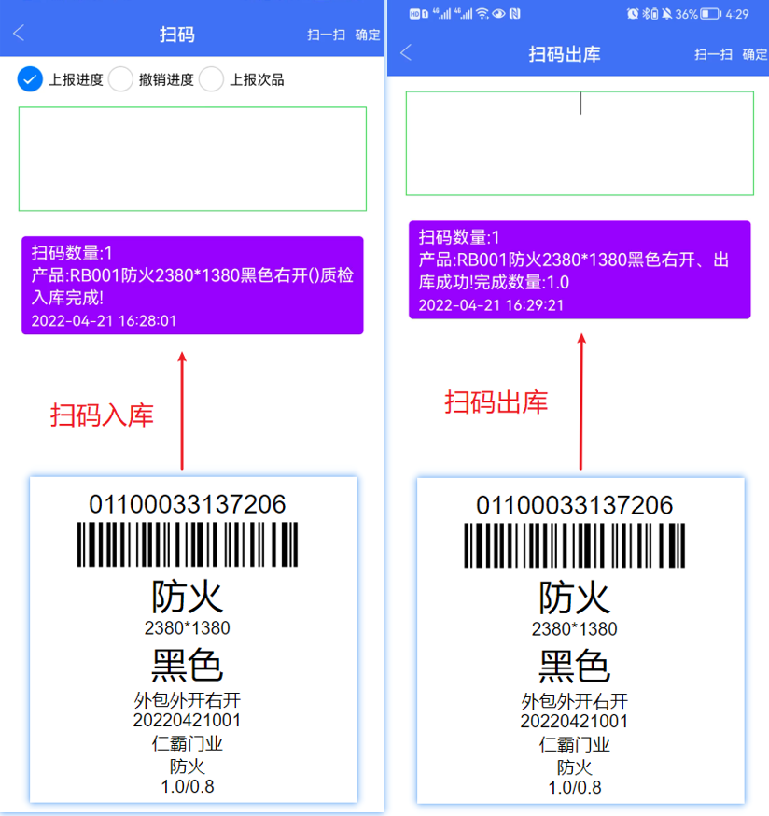Focus the 扫码出库 scan input box
Image resolution: width=769 pixels, height=816 pixels.
point(580,143)
